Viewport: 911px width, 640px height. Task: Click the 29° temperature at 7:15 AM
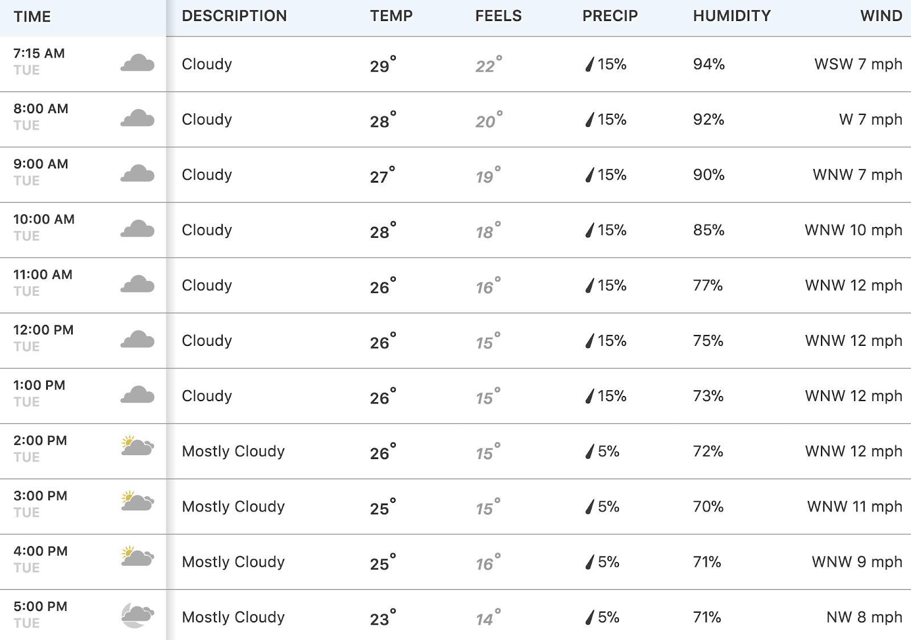click(383, 64)
